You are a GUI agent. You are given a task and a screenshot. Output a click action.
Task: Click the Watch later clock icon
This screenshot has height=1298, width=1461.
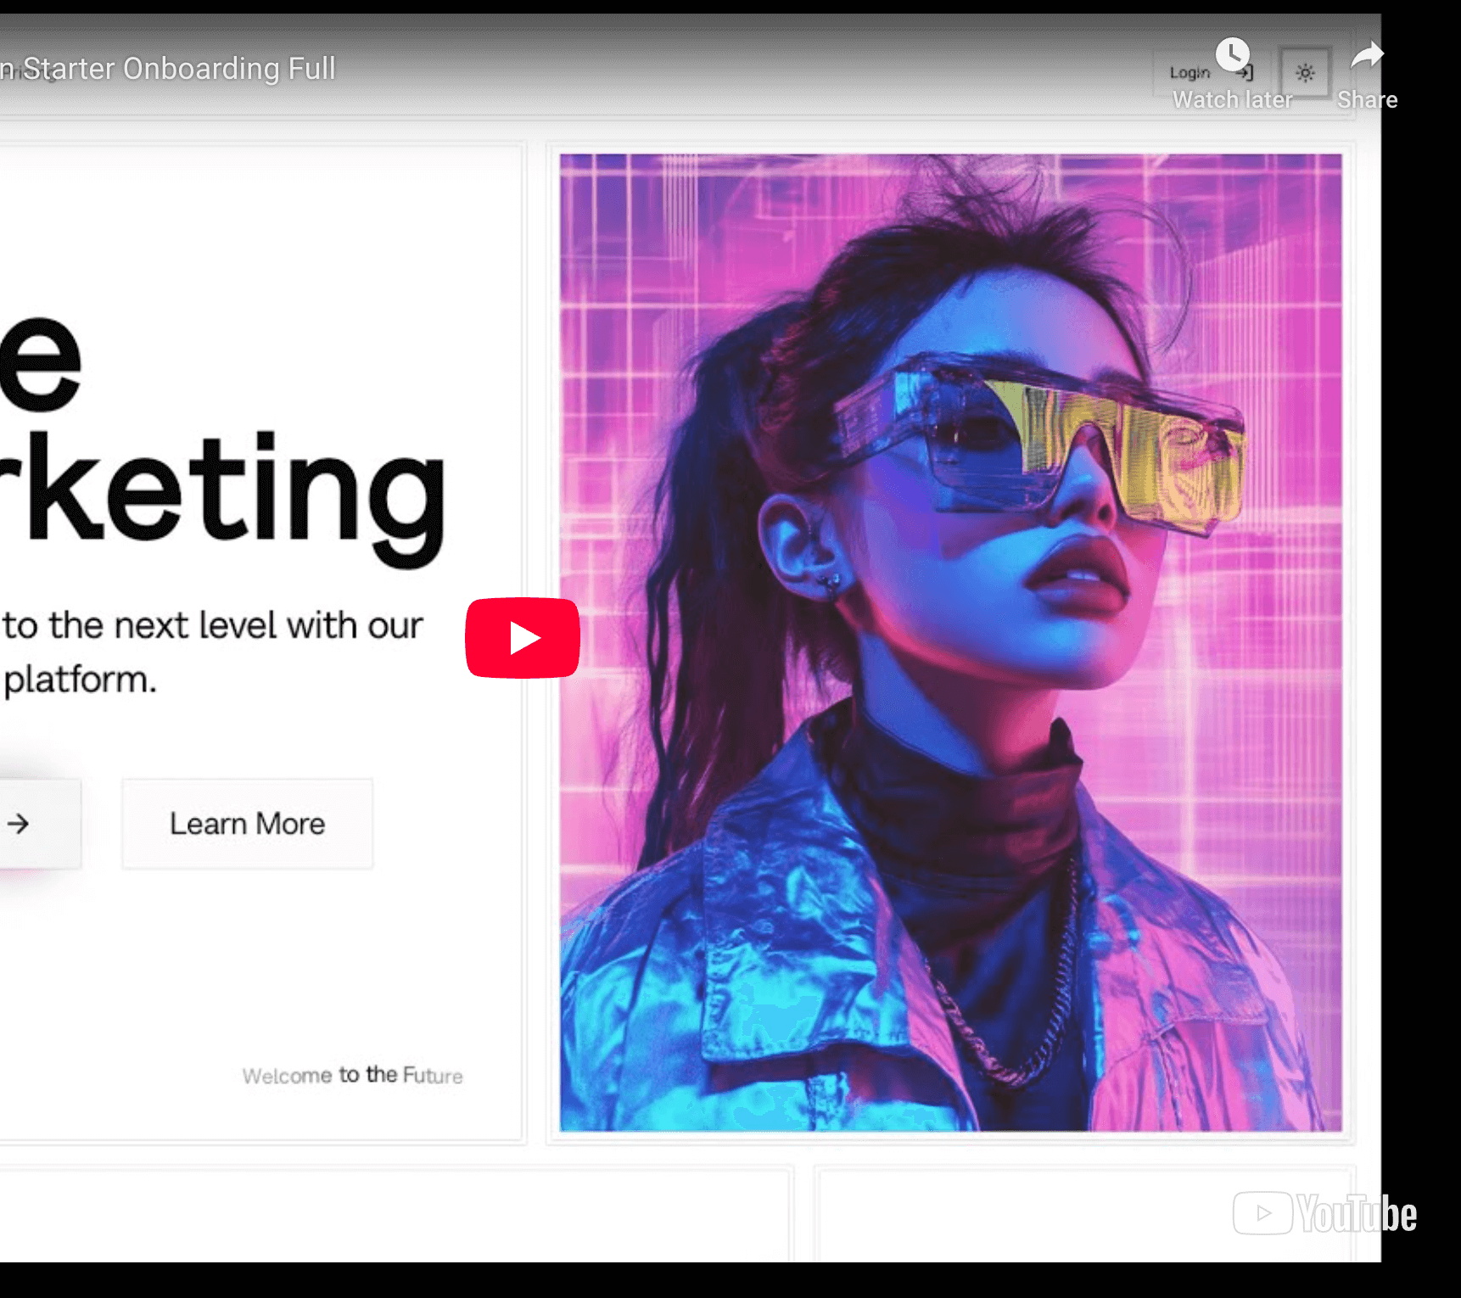coord(1232,55)
